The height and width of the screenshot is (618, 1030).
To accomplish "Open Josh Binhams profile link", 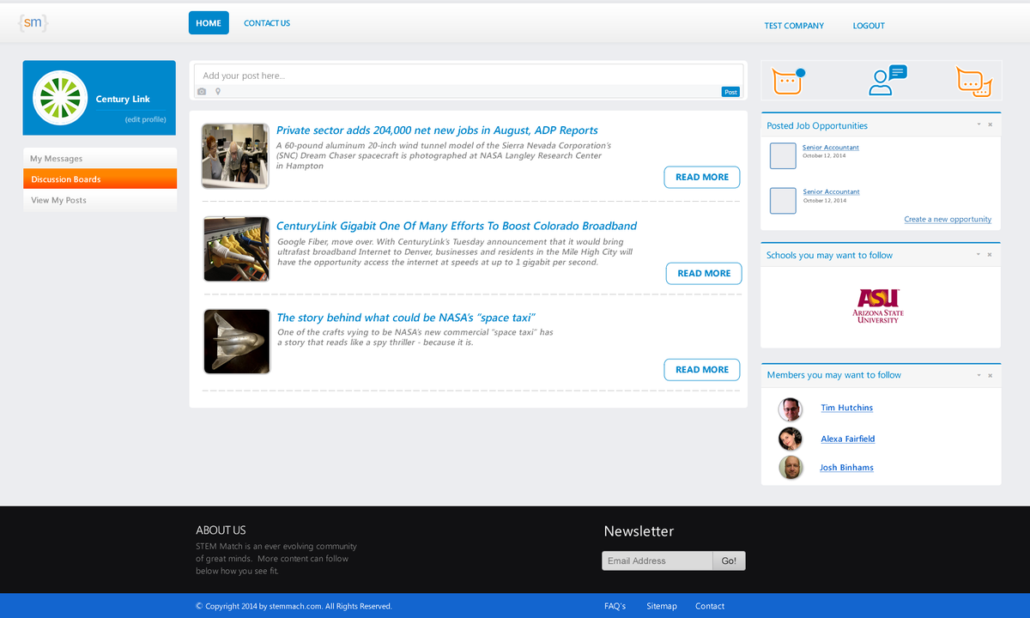I will pyautogui.click(x=846, y=468).
